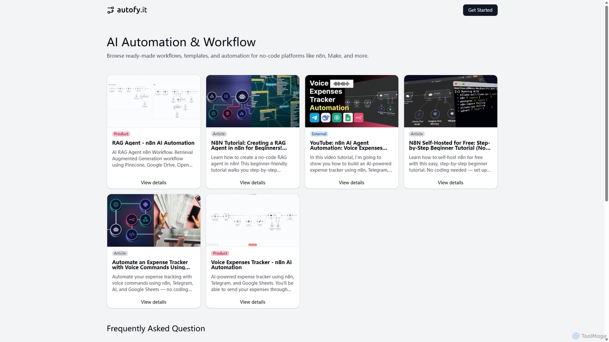Open the N8N Tutorial RAG Agent thumbnail

click(253, 101)
